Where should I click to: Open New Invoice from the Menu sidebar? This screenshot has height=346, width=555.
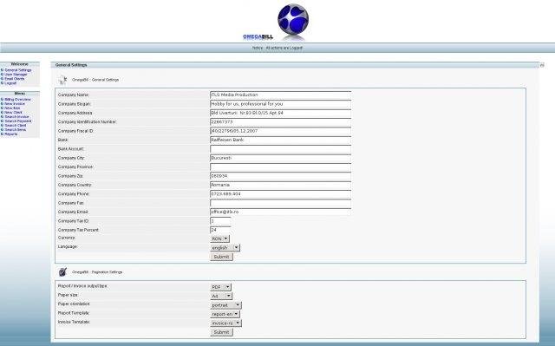tap(15, 104)
